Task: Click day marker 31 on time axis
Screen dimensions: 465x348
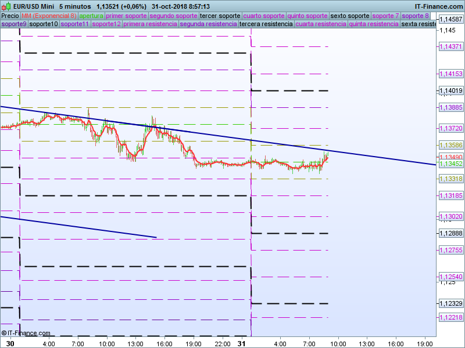Action: (x=241, y=343)
